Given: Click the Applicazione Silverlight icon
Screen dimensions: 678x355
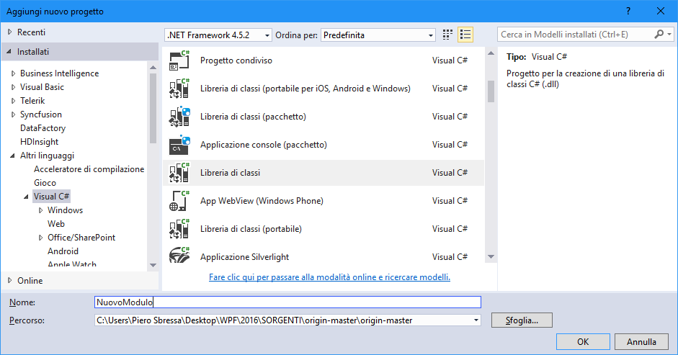Looking at the screenshot, I should pyautogui.click(x=179, y=255).
